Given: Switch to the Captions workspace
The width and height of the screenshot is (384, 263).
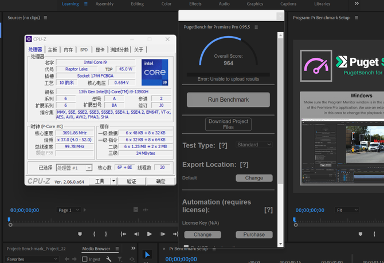Looking at the screenshot, I should coord(288,4).
